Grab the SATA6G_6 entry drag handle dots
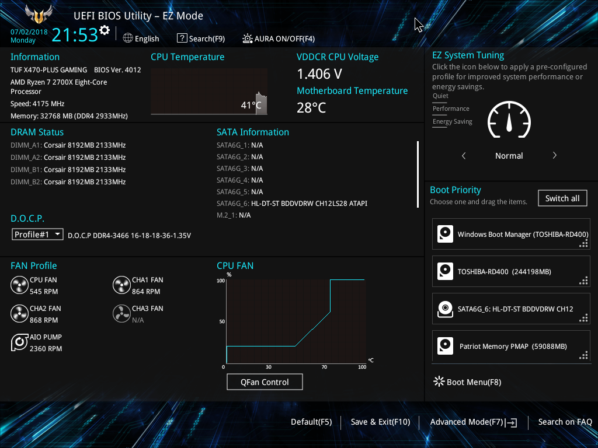Screen dimensions: 598x448 click(583, 318)
